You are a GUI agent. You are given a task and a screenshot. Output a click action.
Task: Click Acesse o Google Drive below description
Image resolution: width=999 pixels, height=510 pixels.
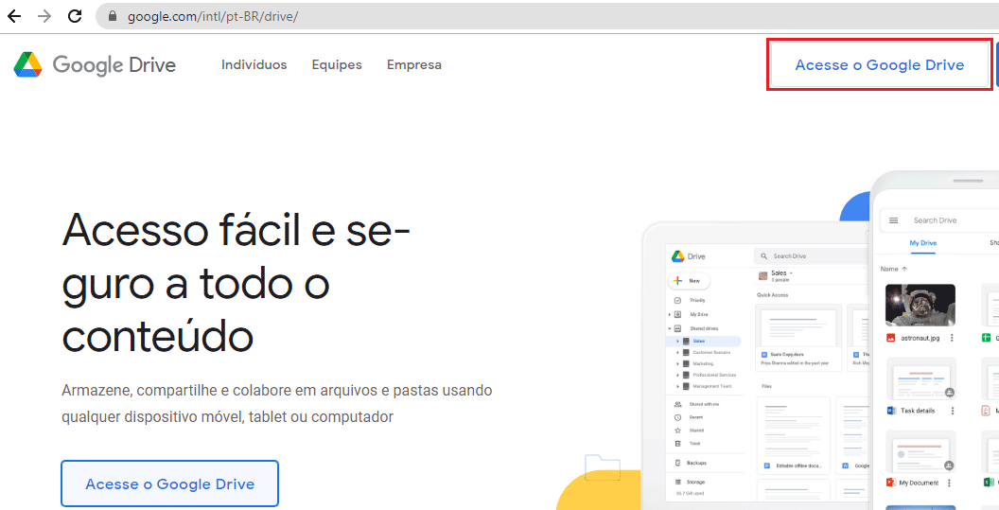click(169, 484)
